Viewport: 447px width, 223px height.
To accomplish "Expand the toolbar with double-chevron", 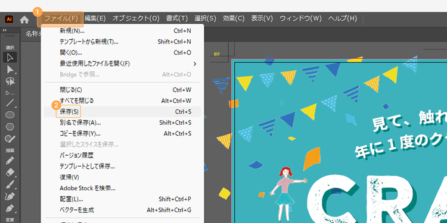I will [x=5, y=30].
